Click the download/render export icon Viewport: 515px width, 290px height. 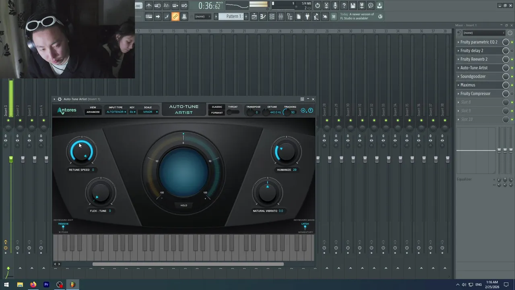[x=379, y=6]
